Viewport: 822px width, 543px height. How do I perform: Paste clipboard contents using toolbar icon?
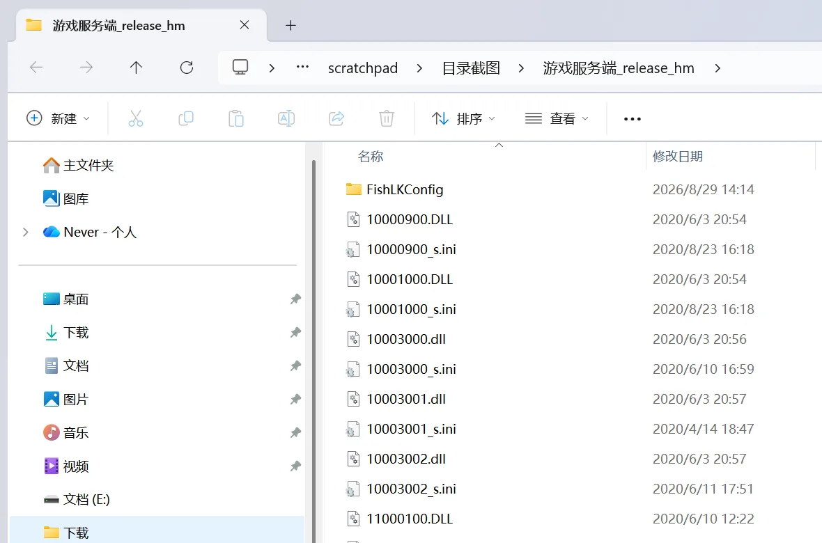(x=236, y=118)
